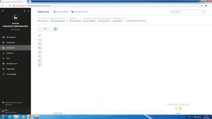Click the fit-to-screen map button
Image resolution: width=212 pixels, height=119 pixels.
click(x=55, y=29)
